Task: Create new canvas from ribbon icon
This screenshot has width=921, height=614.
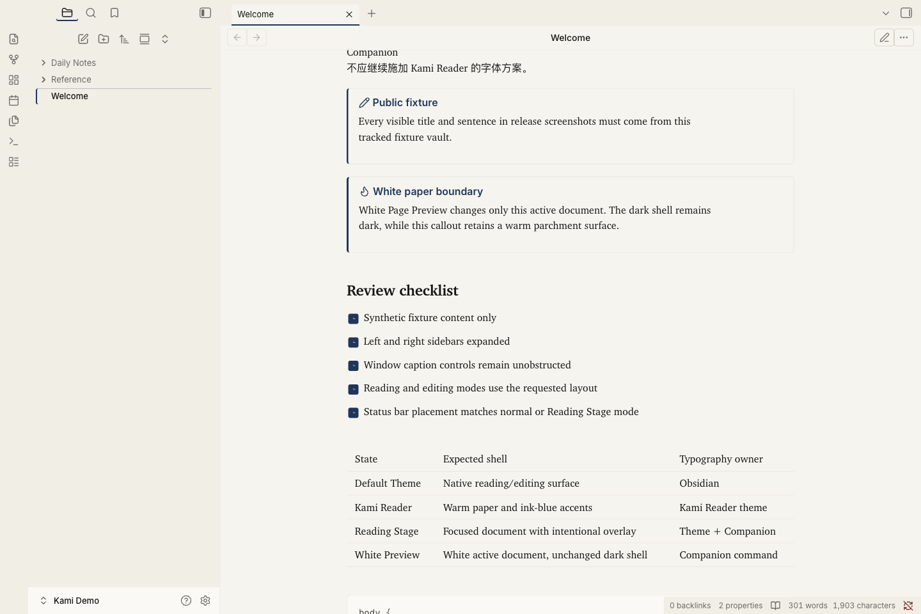Action: [14, 80]
